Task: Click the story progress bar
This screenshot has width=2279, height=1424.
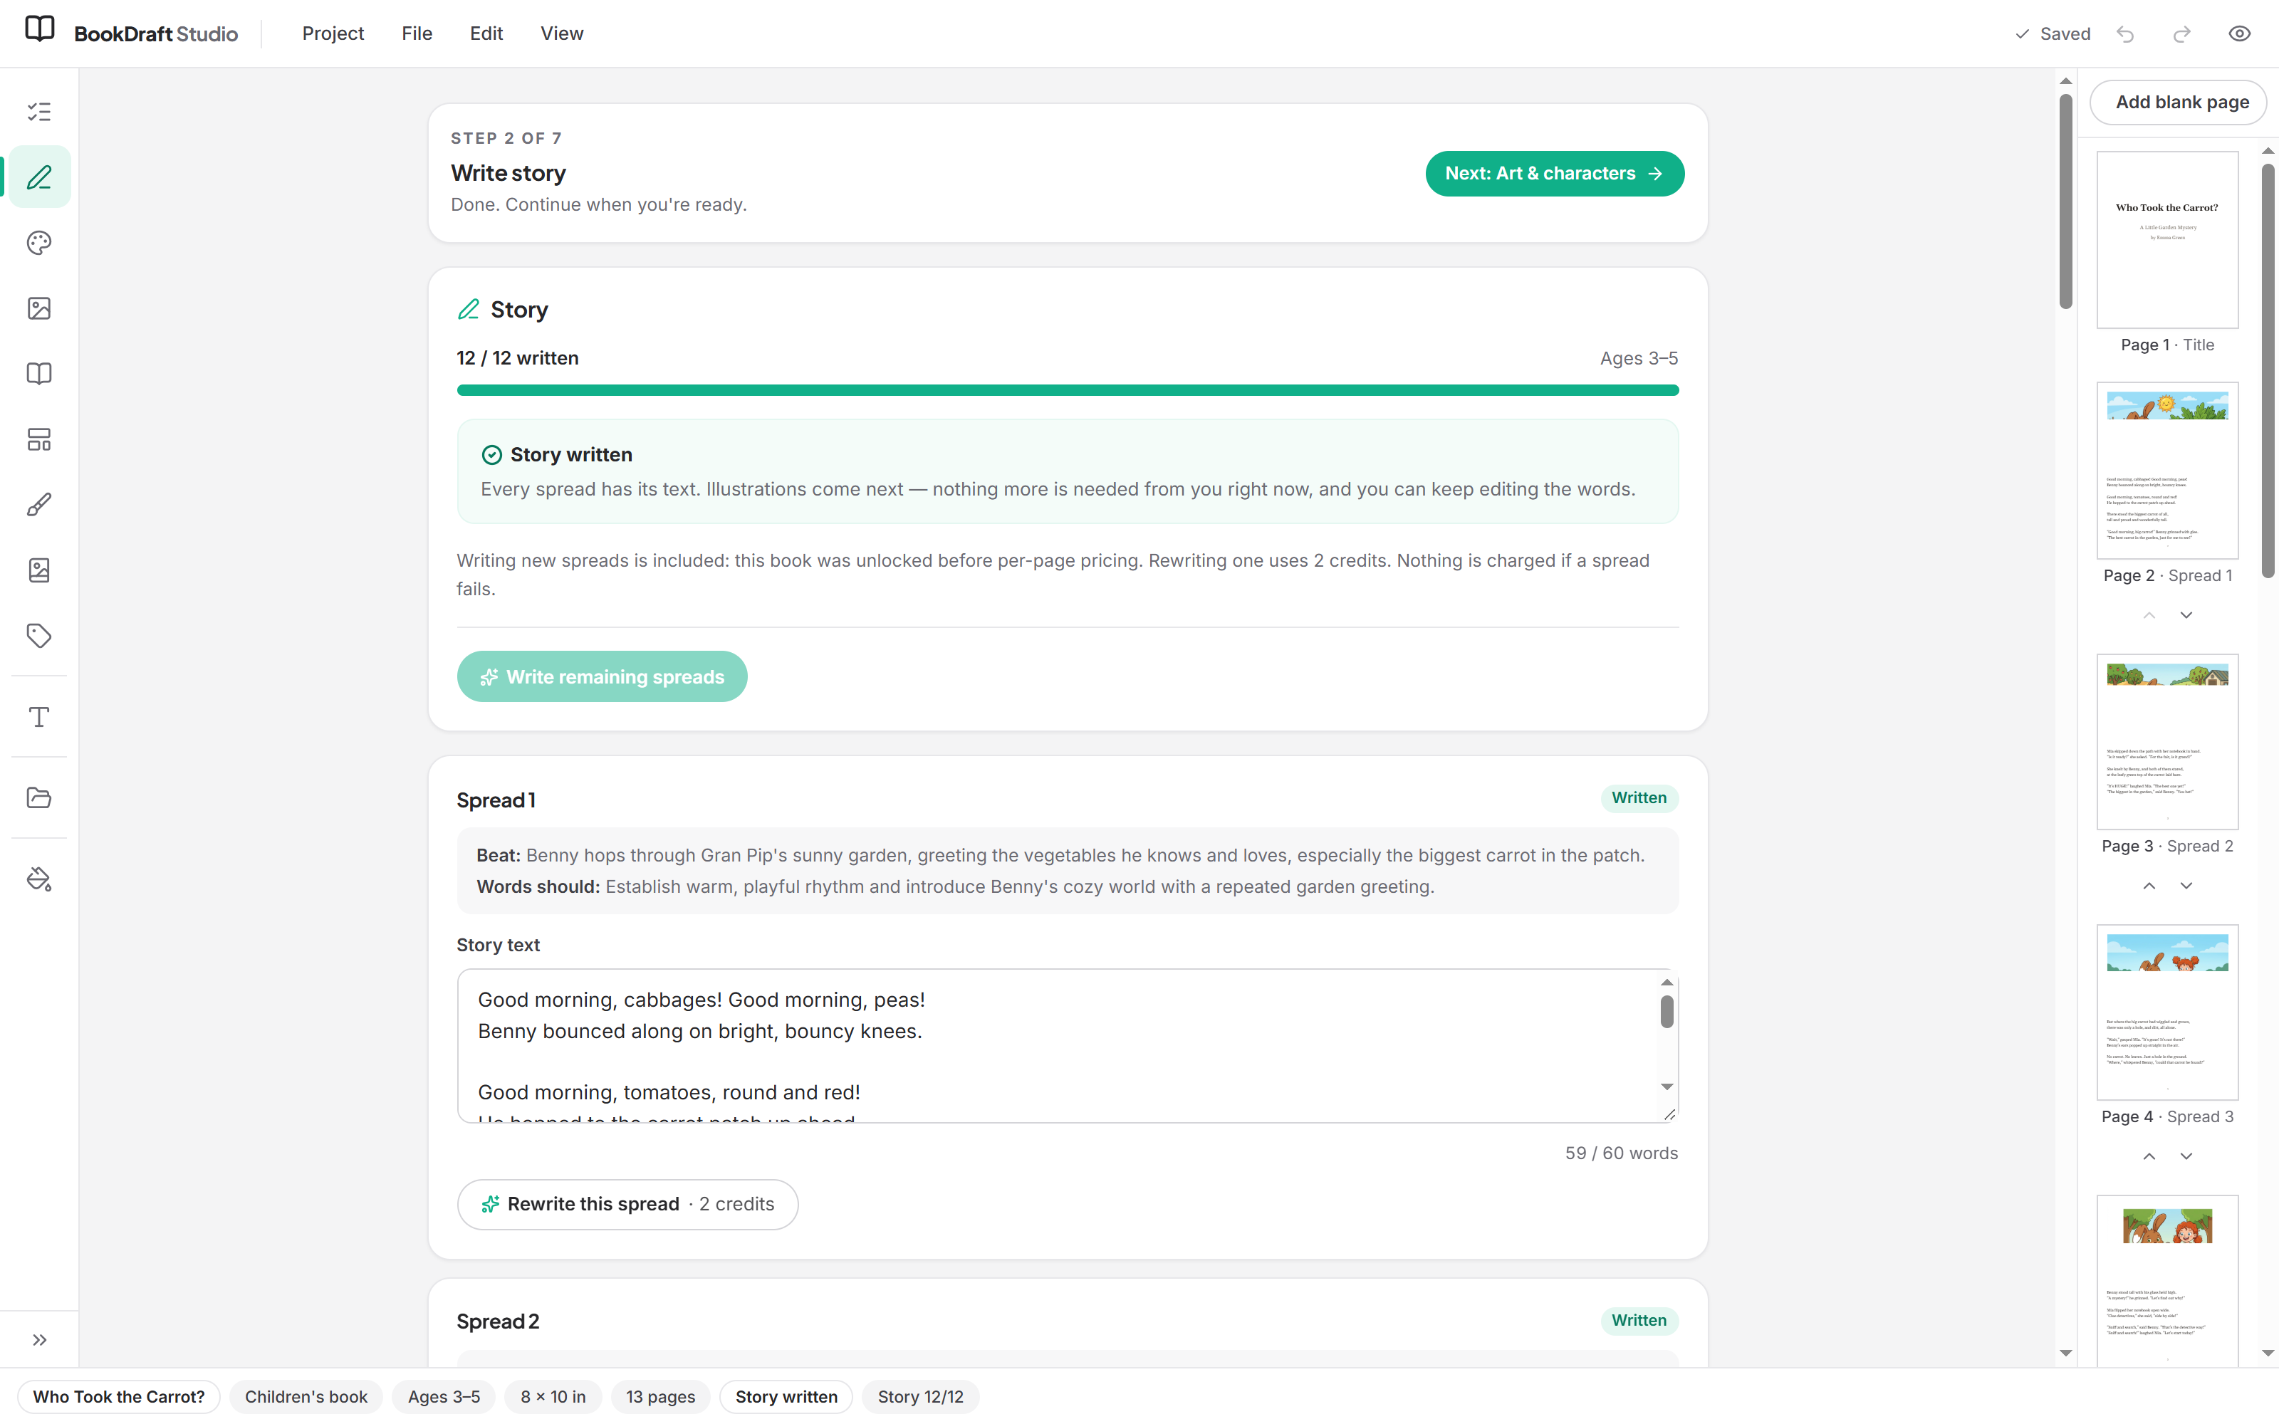Action: pos(1067,390)
